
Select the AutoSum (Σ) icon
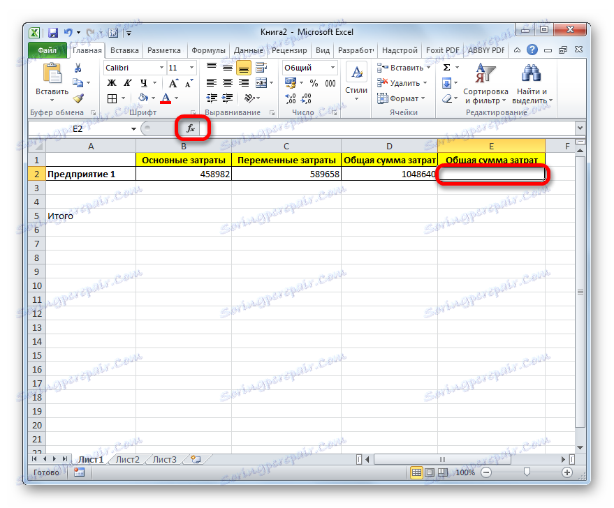pos(445,67)
